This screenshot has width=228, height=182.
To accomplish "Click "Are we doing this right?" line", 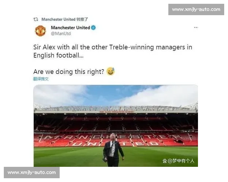I will (69, 72).
